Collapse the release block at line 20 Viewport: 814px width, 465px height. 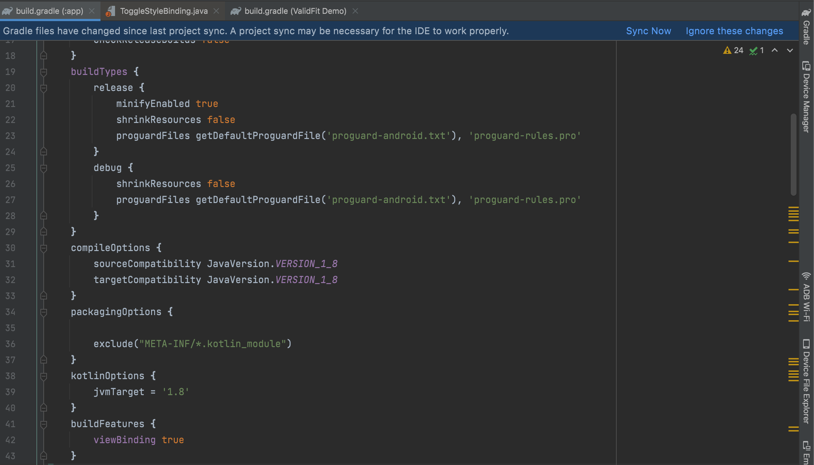(x=44, y=88)
